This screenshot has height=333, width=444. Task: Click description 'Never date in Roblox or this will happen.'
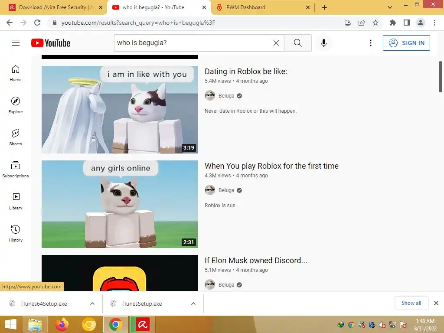coord(251,111)
